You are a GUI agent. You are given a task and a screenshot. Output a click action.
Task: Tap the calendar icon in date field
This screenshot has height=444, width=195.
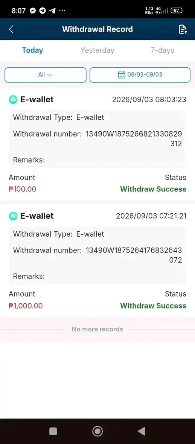coord(121,75)
